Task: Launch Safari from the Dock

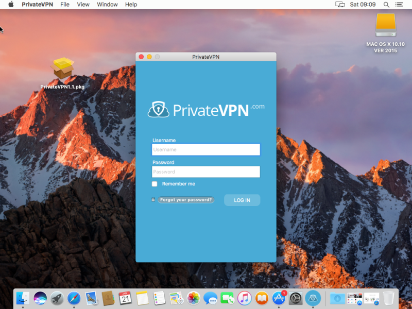Action: coord(74,298)
